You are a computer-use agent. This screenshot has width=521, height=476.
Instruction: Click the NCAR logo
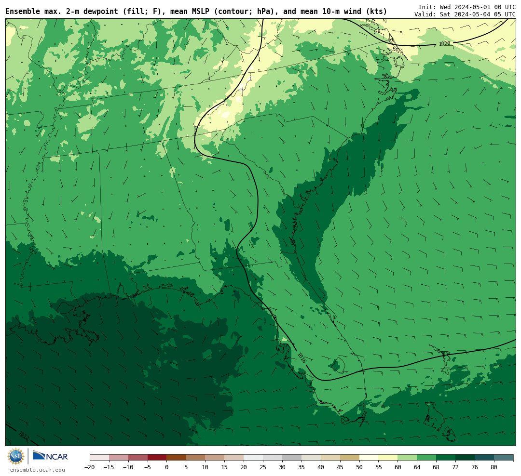(50, 456)
